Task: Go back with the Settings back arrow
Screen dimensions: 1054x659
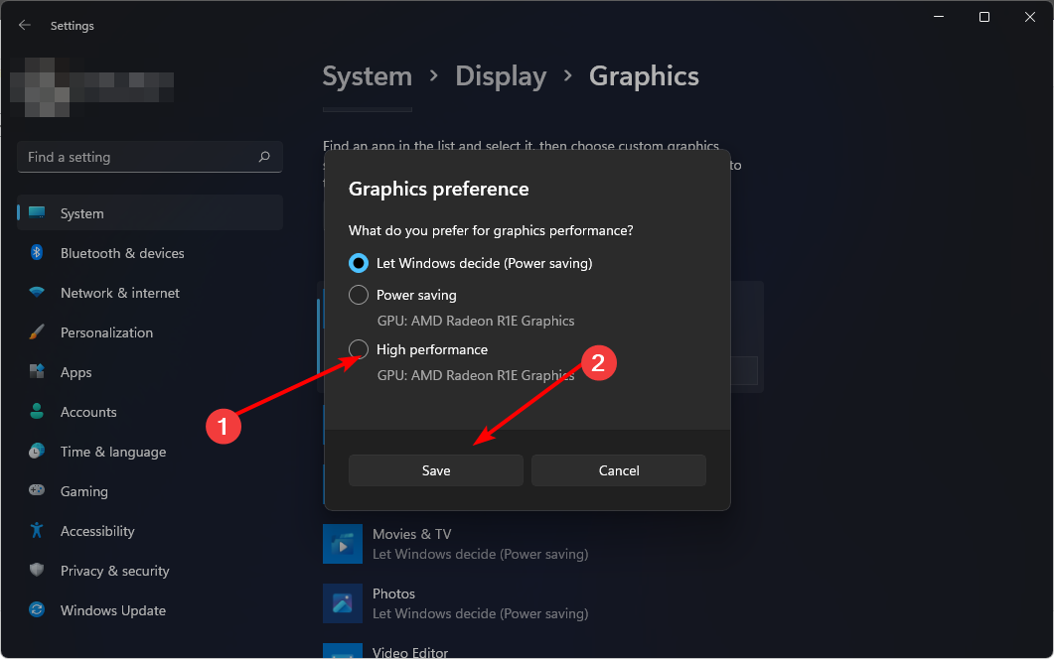Action: (x=25, y=25)
